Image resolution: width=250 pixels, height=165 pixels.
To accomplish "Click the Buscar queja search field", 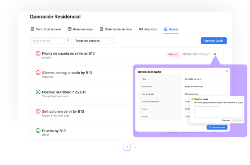I will click(48, 41).
